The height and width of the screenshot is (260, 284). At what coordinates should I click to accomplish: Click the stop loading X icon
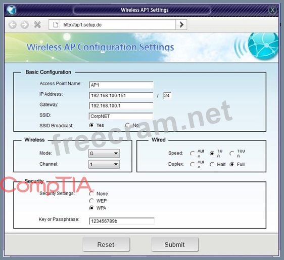[37, 24]
